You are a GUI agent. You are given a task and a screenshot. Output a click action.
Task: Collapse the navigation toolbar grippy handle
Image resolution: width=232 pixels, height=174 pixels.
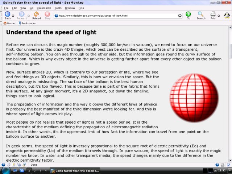point(1,16)
